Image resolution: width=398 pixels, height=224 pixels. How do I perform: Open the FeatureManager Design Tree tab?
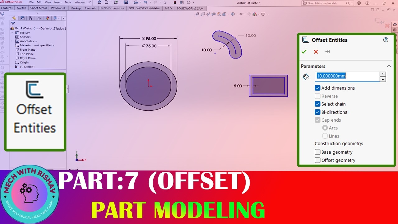14,18
